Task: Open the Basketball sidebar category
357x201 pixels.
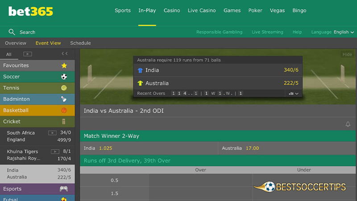Action: point(37,110)
